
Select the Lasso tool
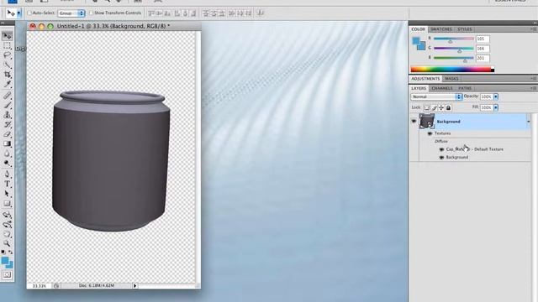(7, 55)
